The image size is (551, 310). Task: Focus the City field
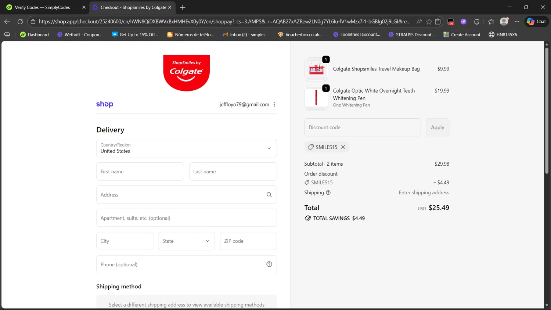(125, 241)
